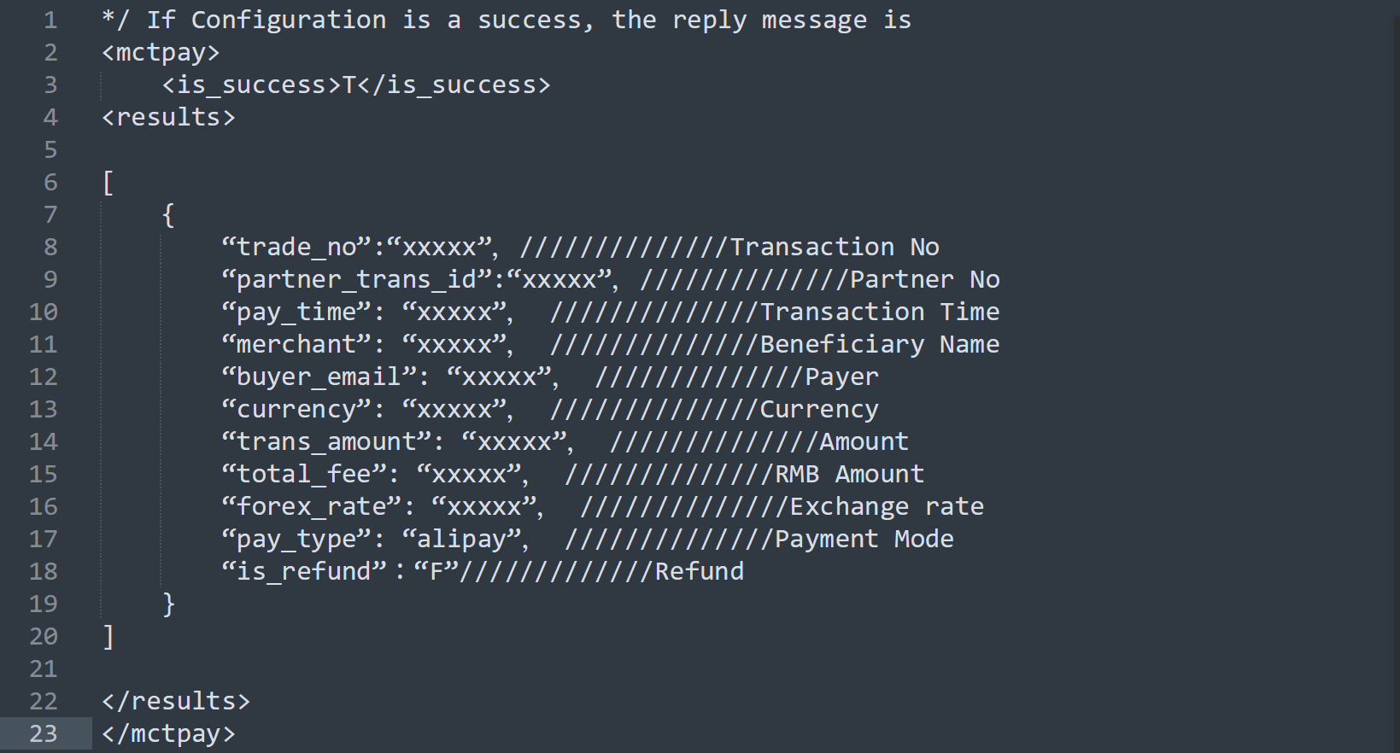Click the "partner_trans_id" key
The image size is (1400, 753).
(356, 279)
